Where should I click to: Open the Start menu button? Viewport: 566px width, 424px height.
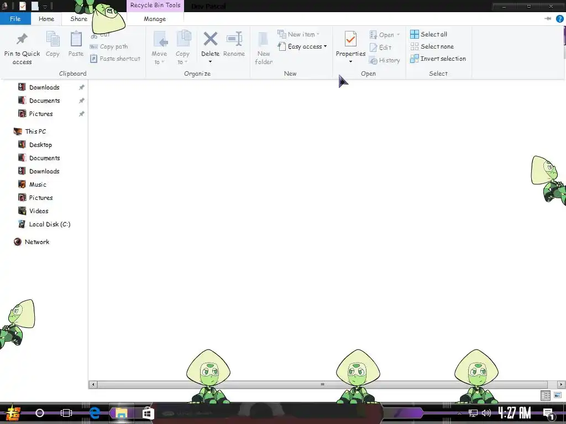pos(13,414)
